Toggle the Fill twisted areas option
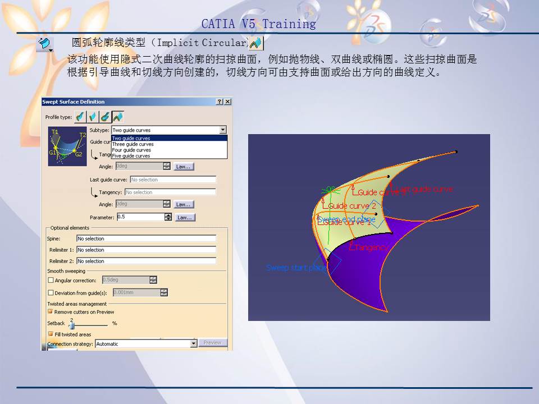This screenshot has width=539, height=404. coord(50,333)
